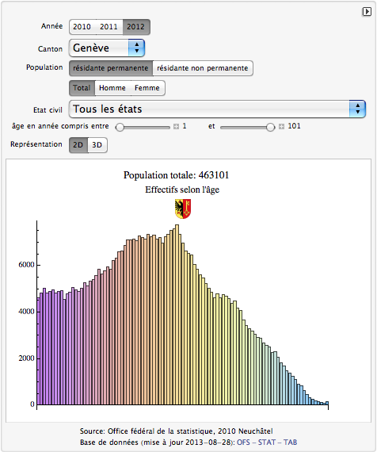The width and height of the screenshot is (377, 452).
Task: Click the plus icon beside the maximum age slider
Action: coord(281,127)
